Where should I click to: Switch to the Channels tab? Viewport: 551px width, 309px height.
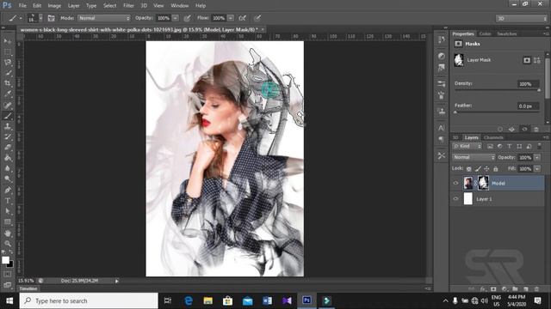point(493,137)
